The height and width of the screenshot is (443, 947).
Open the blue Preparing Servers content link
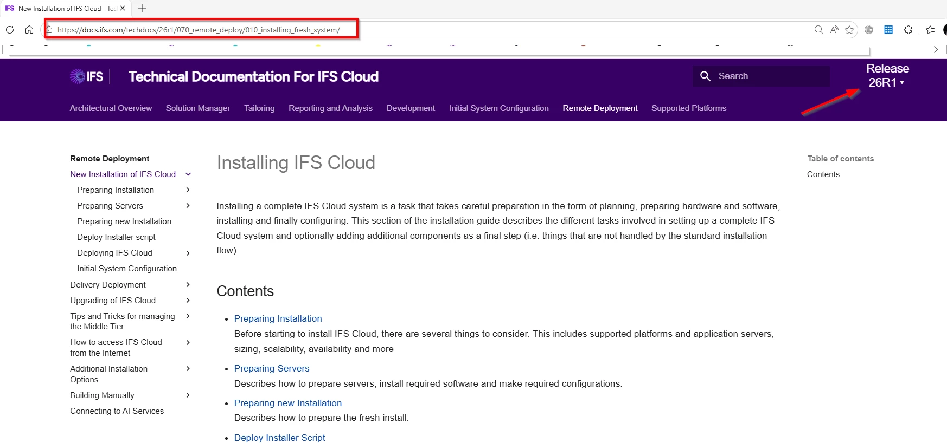point(272,368)
